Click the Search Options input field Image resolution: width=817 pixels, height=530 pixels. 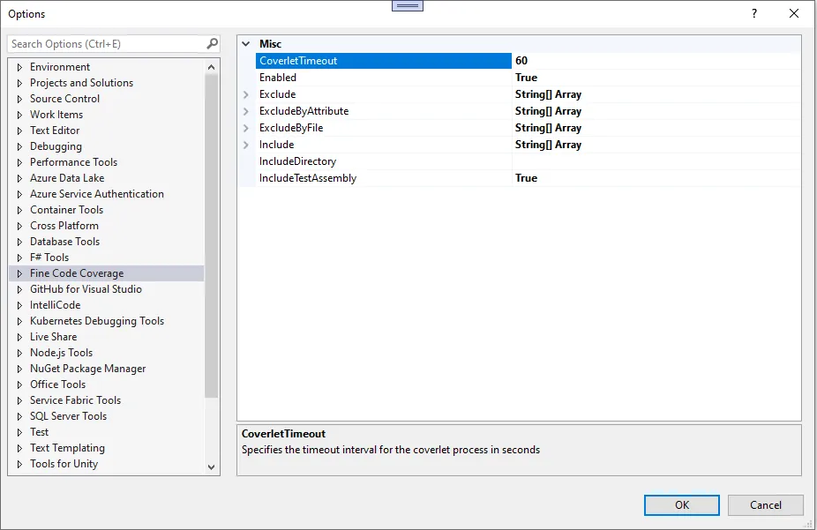point(106,43)
